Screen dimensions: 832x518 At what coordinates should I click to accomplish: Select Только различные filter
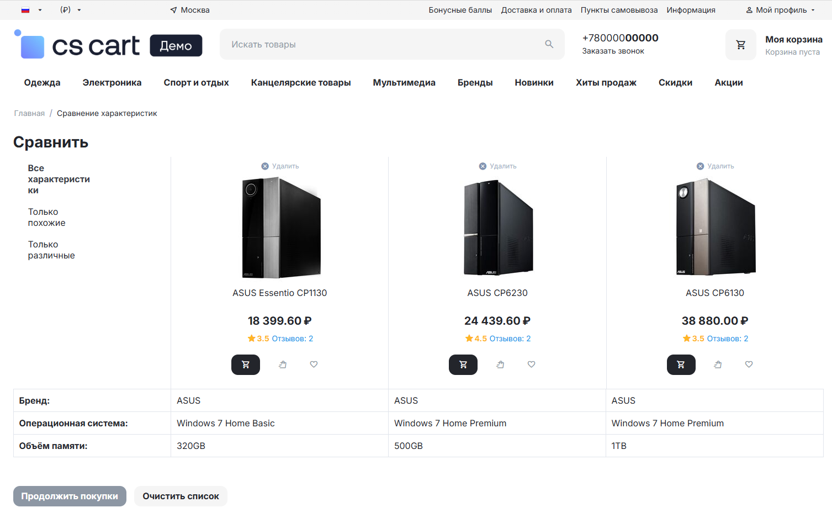51,250
